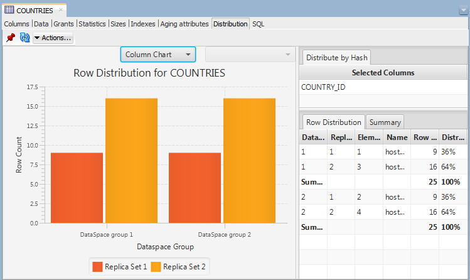Image resolution: width=470 pixels, height=280 pixels.
Task: Switch to the Columns tab
Action: coord(16,24)
